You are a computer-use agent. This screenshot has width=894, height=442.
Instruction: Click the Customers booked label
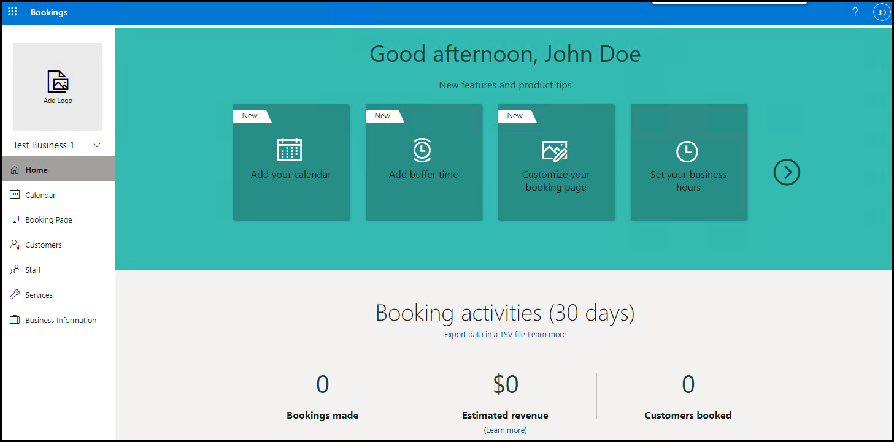coord(688,416)
